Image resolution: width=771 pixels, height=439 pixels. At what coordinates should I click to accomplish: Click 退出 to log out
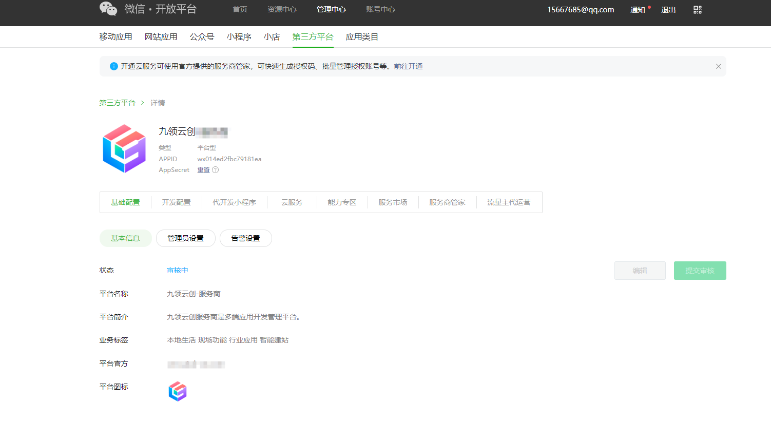click(668, 10)
